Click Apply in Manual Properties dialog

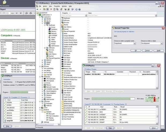[x=158, y=50]
